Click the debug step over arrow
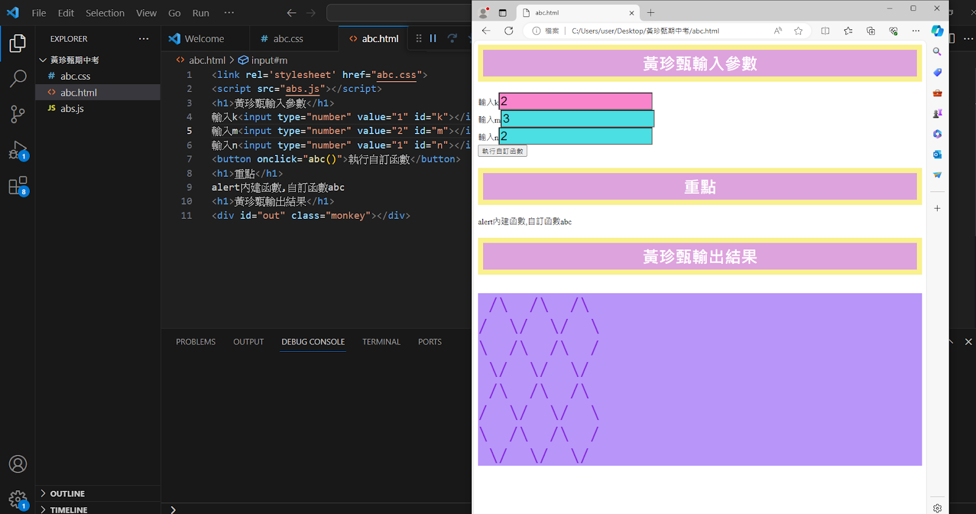976x514 pixels. click(x=452, y=38)
